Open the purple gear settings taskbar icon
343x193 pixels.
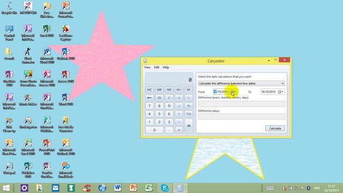point(24,188)
